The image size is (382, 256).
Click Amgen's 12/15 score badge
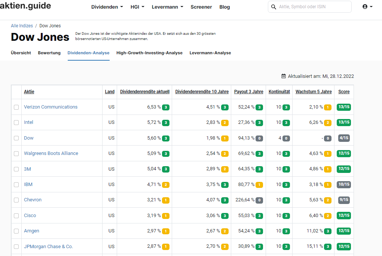click(x=344, y=231)
